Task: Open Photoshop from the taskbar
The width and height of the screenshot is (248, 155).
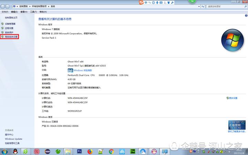Action: (79, 152)
